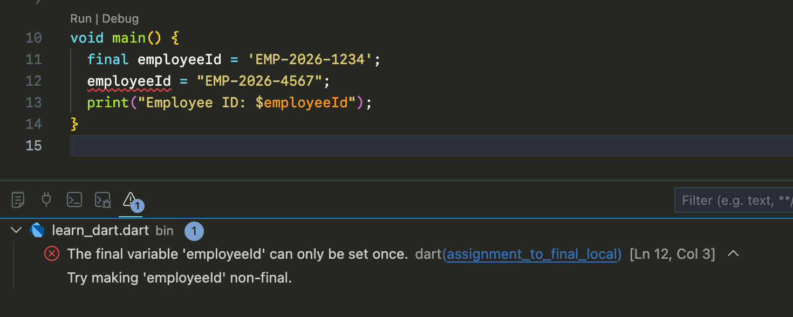Click in the problems Filter text field

tap(734, 201)
